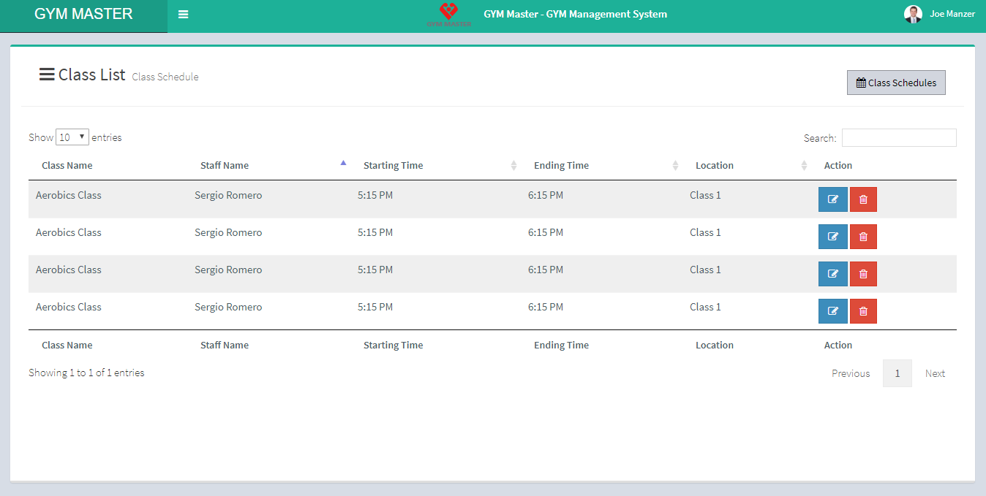Viewport: 986px width, 496px height.
Task: Open Joe Manzer profile avatar
Action: [913, 14]
